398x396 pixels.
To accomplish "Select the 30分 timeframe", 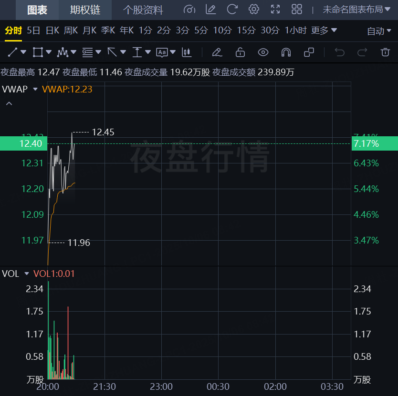I will click(x=270, y=30).
